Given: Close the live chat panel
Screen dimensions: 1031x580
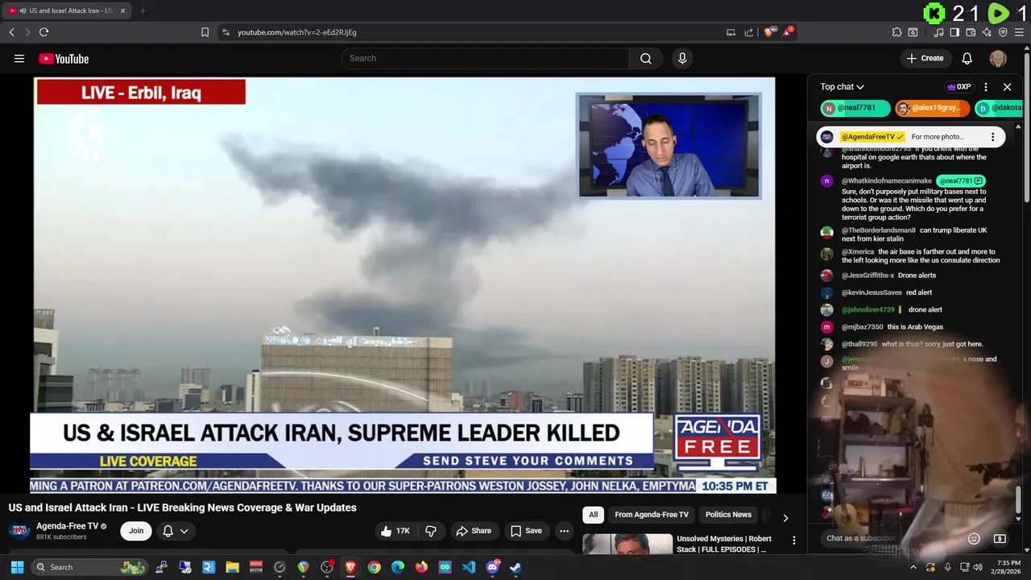Looking at the screenshot, I should [x=1007, y=87].
